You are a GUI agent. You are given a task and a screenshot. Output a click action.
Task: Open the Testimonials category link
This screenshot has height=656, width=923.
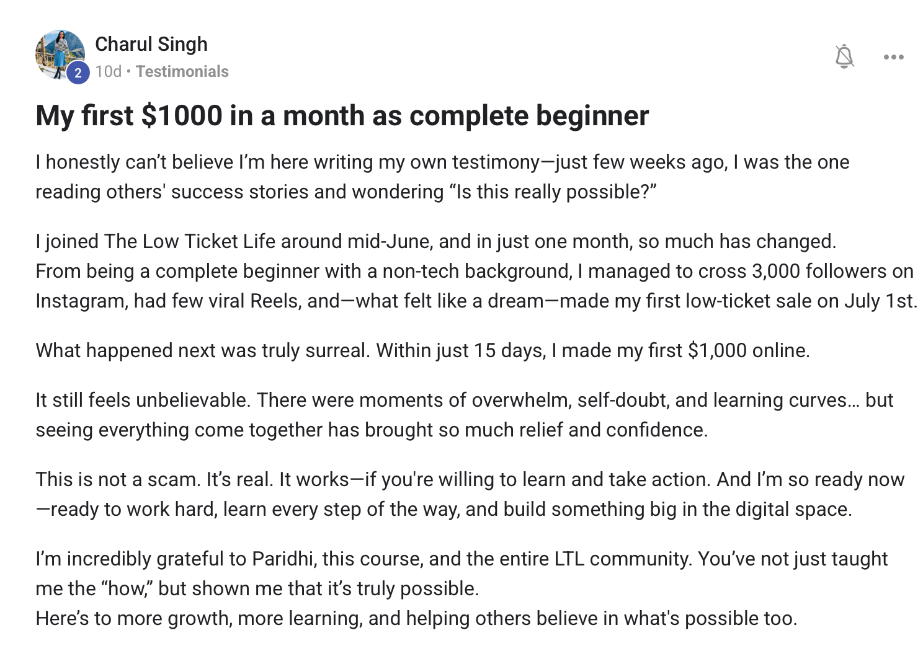pos(182,71)
